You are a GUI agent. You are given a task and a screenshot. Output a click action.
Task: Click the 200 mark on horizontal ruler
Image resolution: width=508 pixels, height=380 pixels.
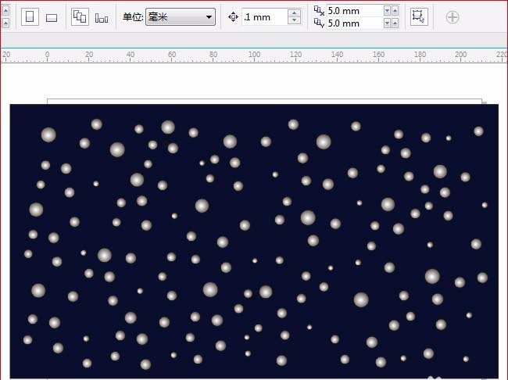[460, 55]
